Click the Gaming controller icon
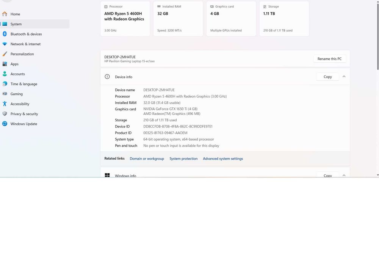 point(5,93)
